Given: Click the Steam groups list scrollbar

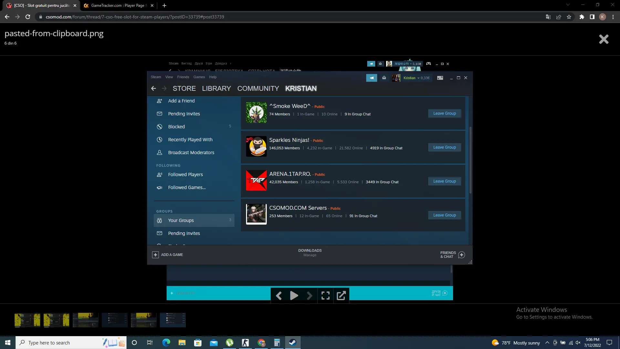Looking at the screenshot, I should tap(470, 160).
